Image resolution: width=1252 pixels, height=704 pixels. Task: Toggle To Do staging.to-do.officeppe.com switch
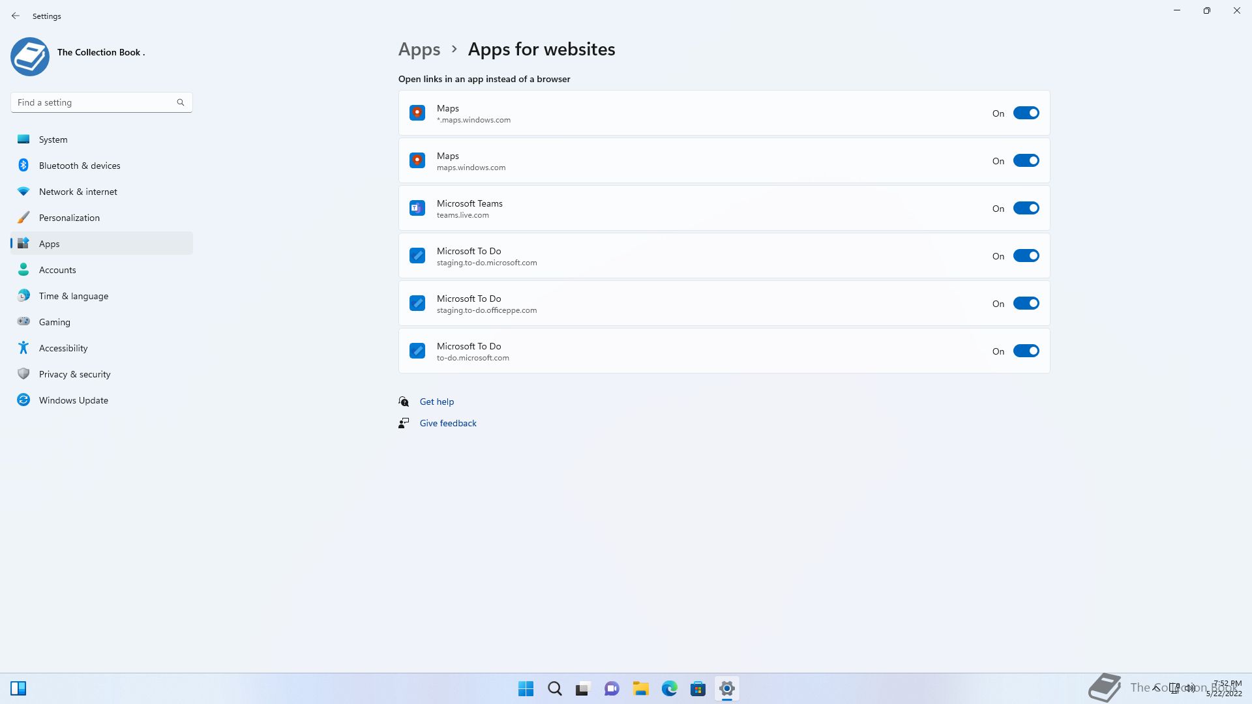(x=1026, y=304)
